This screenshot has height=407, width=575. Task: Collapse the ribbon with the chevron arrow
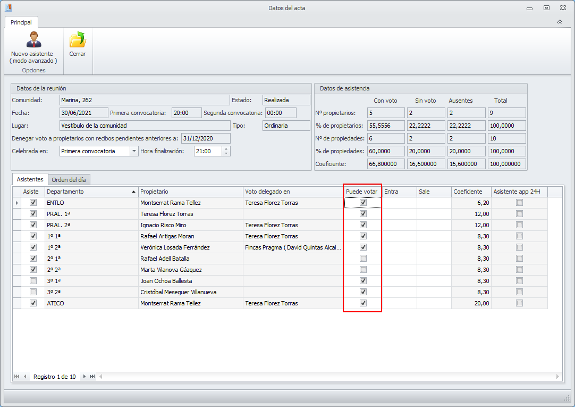tap(560, 22)
